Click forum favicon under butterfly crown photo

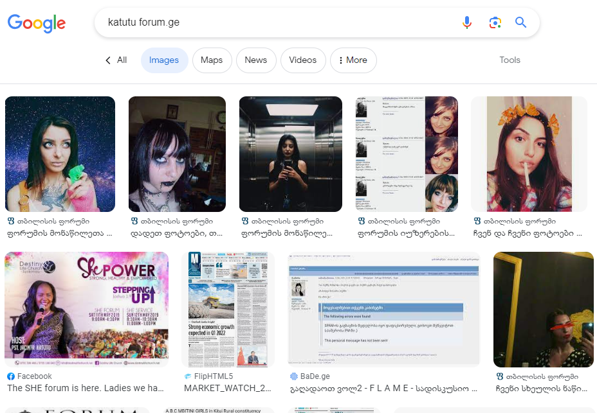point(477,221)
